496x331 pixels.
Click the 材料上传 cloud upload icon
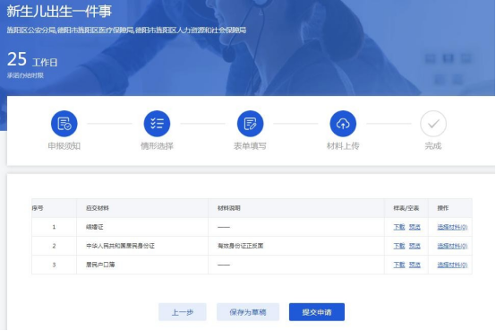[343, 124]
